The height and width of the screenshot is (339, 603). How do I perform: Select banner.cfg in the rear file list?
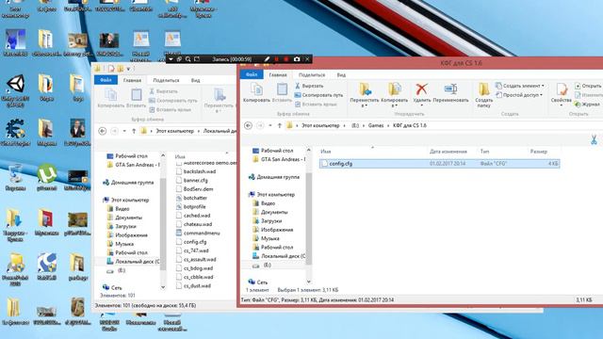click(192, 180)
